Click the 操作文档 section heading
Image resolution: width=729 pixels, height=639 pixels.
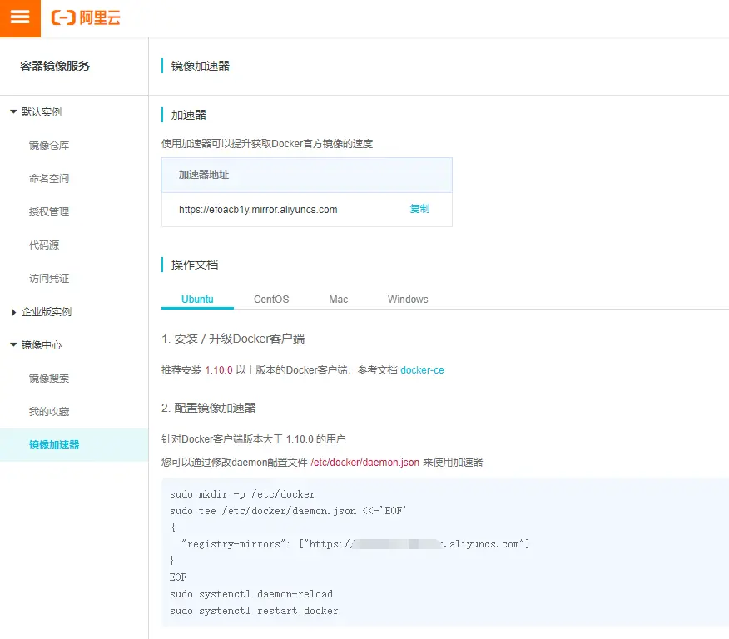coord(195,265)
